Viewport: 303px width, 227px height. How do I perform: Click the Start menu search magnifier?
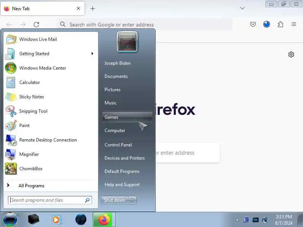(87, 200)
